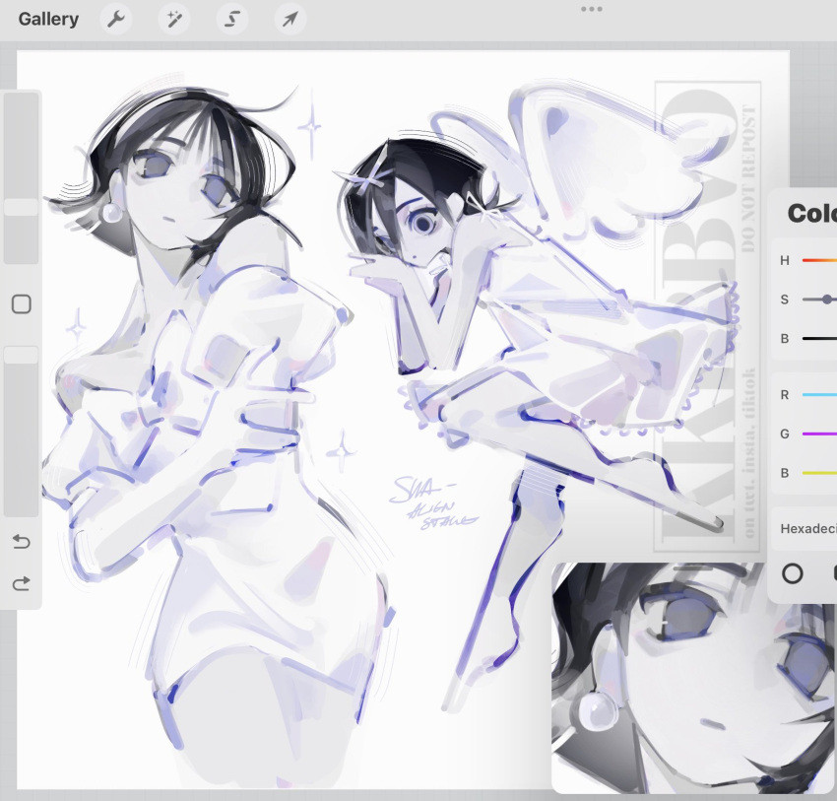Focus the Hexadecimal color field
Image resolution: width=837 pixels, height=801 pixels.
coord(805,529)
